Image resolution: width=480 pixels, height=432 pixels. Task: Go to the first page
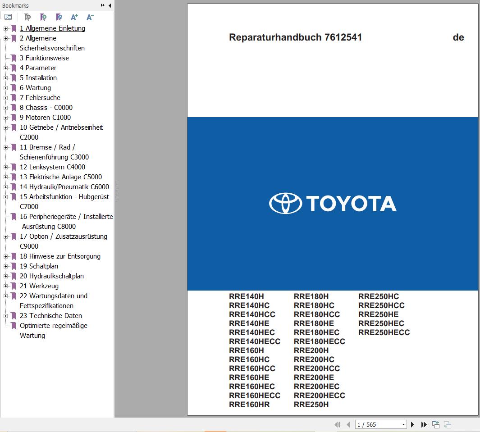pos(337,424)
